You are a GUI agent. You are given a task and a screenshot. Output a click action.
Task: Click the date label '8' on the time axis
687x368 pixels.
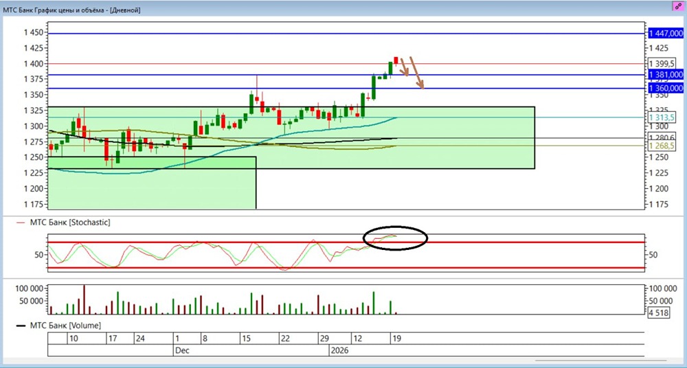204,338
